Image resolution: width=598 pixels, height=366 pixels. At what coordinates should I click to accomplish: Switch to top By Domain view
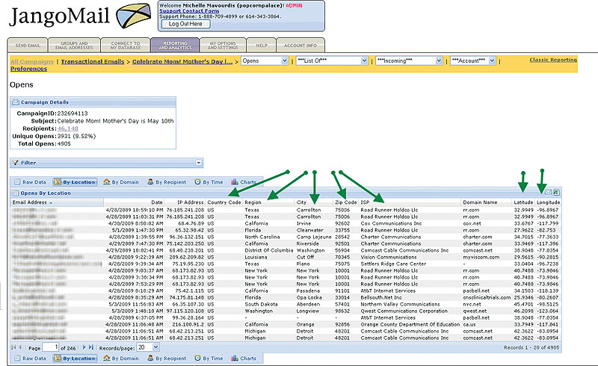[121, 182]
